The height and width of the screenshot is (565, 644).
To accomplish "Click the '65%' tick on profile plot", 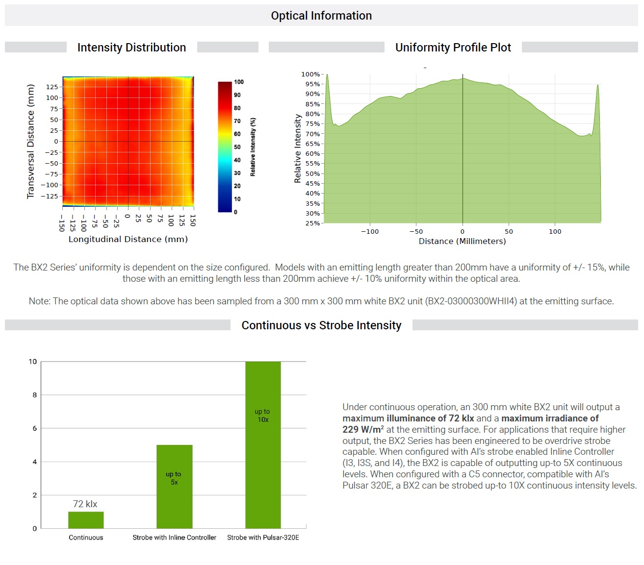I will pos(312,144).
